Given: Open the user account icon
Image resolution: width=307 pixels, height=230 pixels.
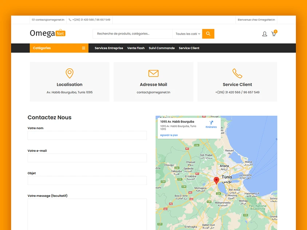Looking at the screenshot, I should (264, 34).
